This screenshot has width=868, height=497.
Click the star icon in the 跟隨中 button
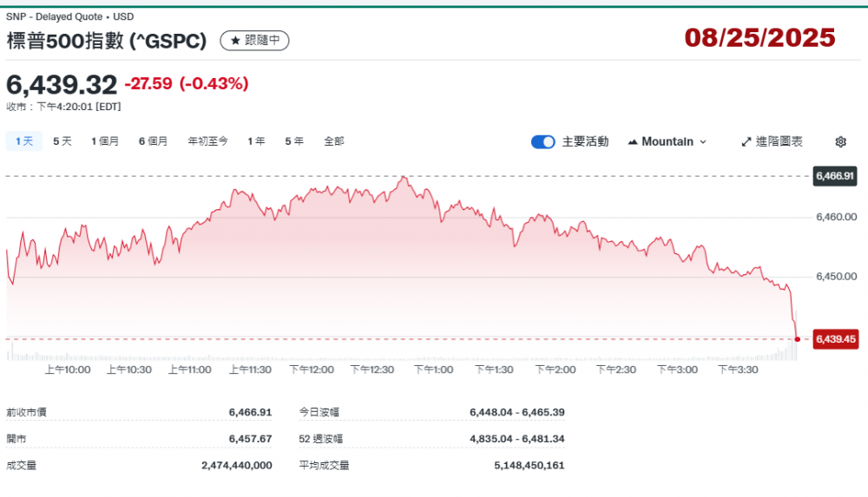[234, 40]
